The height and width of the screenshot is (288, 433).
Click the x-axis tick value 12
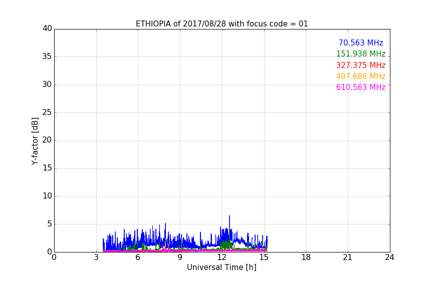(222, 257)
